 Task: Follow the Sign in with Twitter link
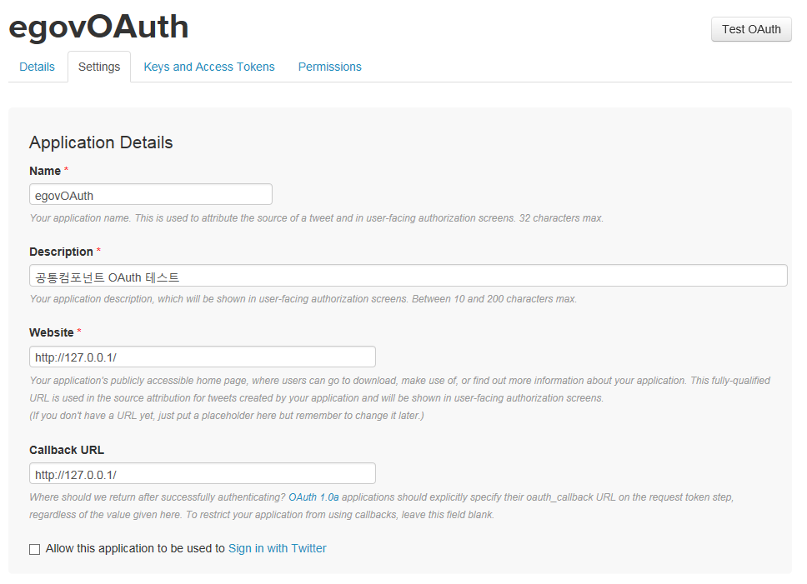pos(277,548)
